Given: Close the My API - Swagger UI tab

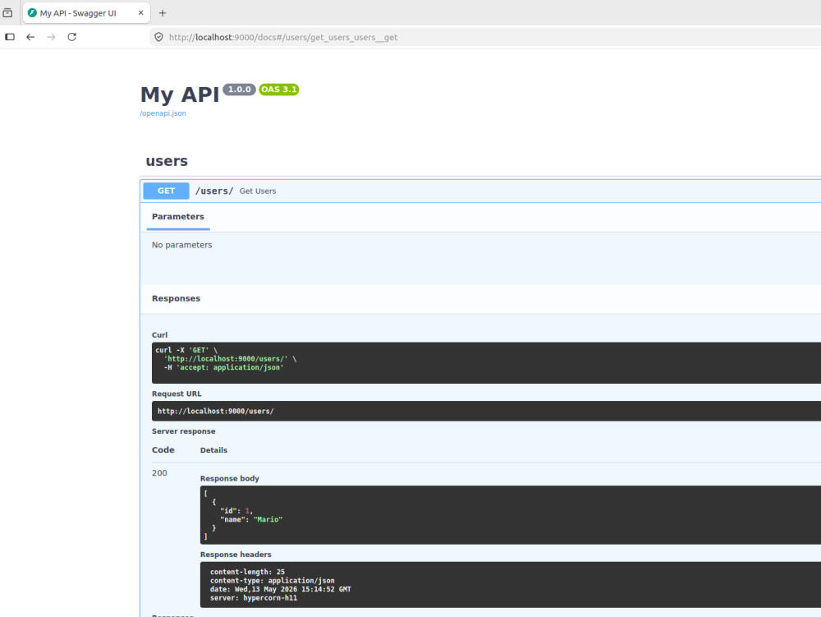Looking at the screenshot, I should point(141,13).
